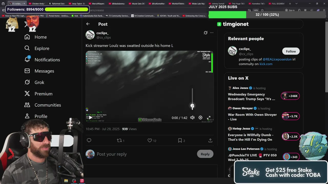Follow cxclips_ in Relevant people
328x184 pixels.
pos(291,51)
